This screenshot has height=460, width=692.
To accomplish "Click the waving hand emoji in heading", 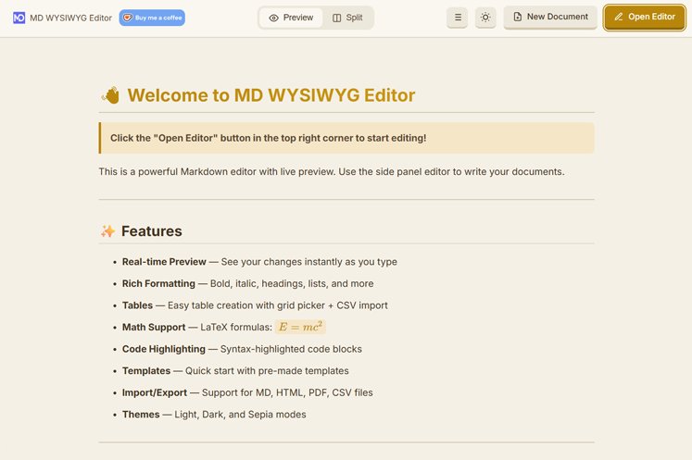I will (110, 95).
